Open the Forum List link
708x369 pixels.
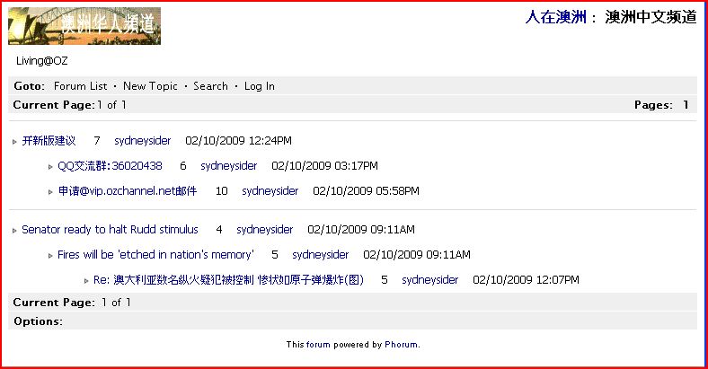pyautogui.click(x=80, y=86)
